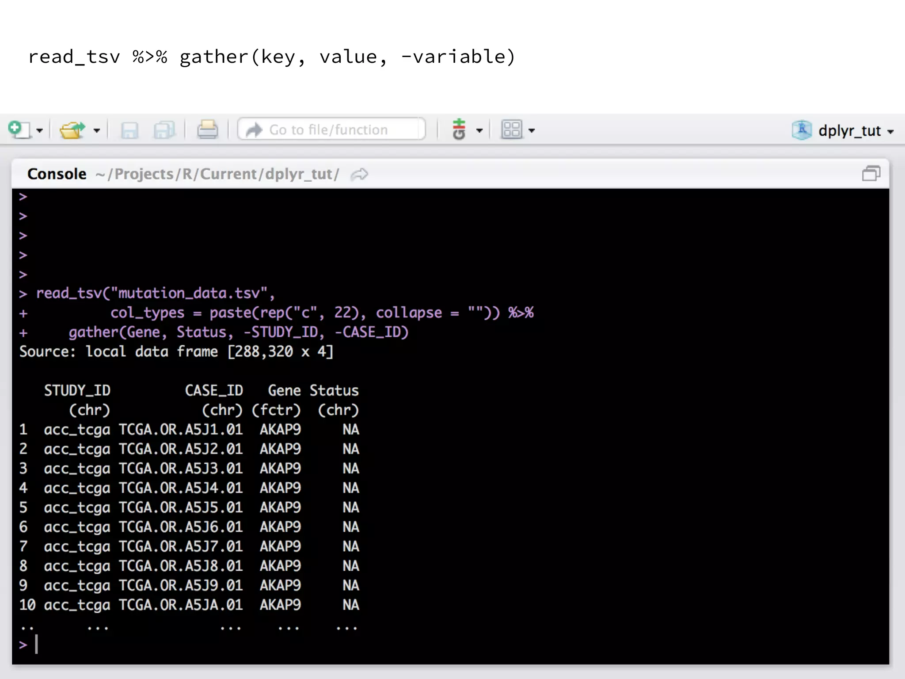Click the STUDY_ID column header
The width and height of the screenshot is (905, 679).
pos(77,390)
